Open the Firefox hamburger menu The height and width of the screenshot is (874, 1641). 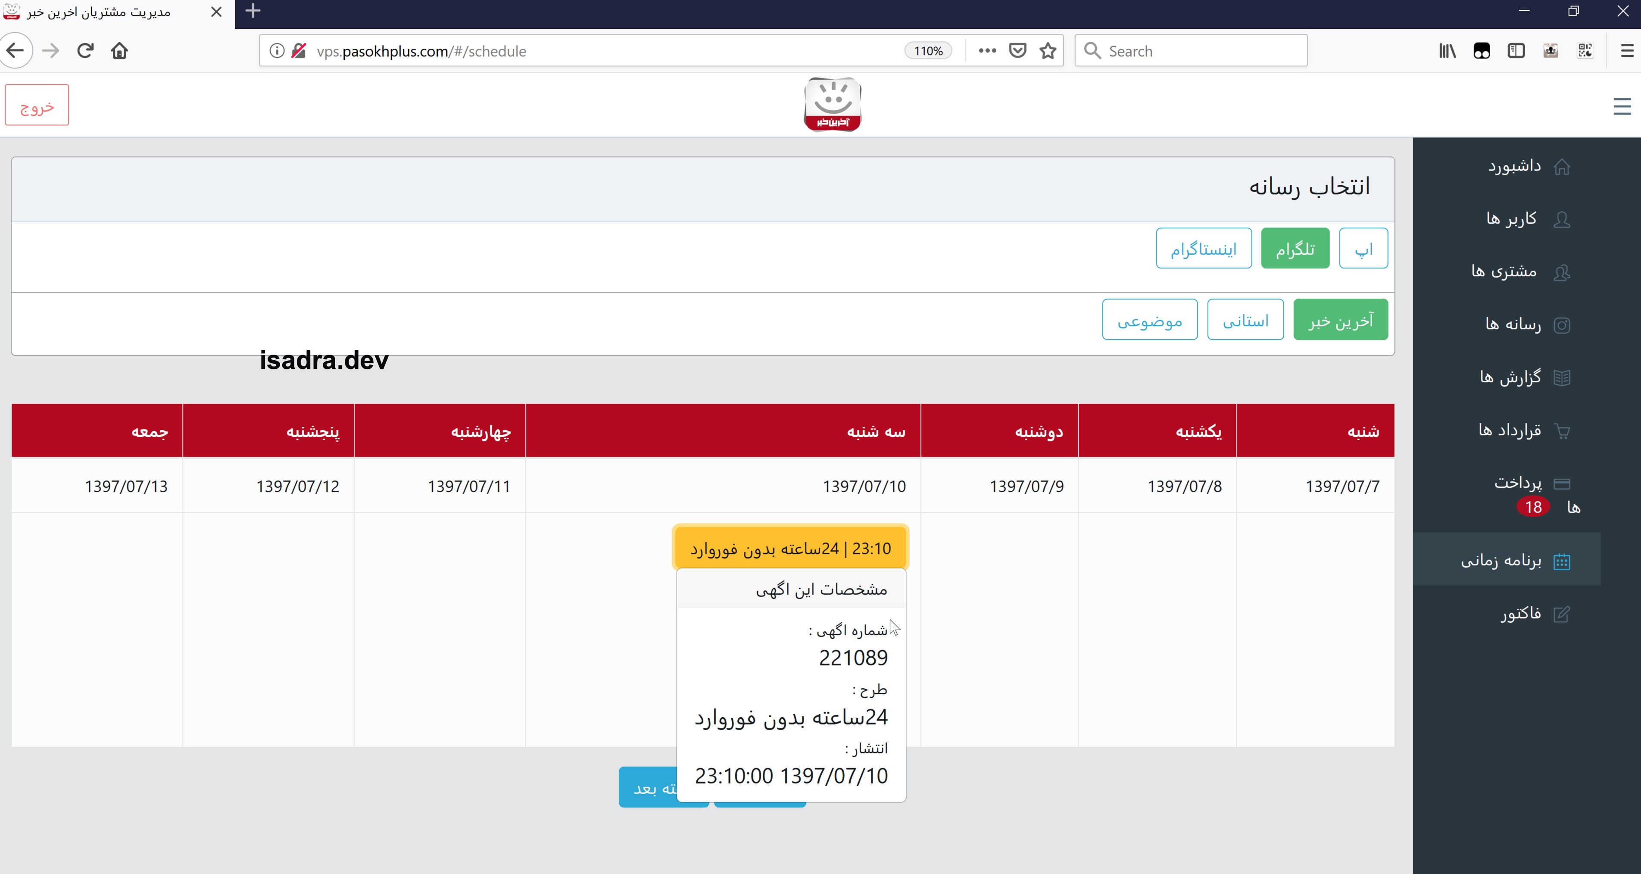(1626, 51)
